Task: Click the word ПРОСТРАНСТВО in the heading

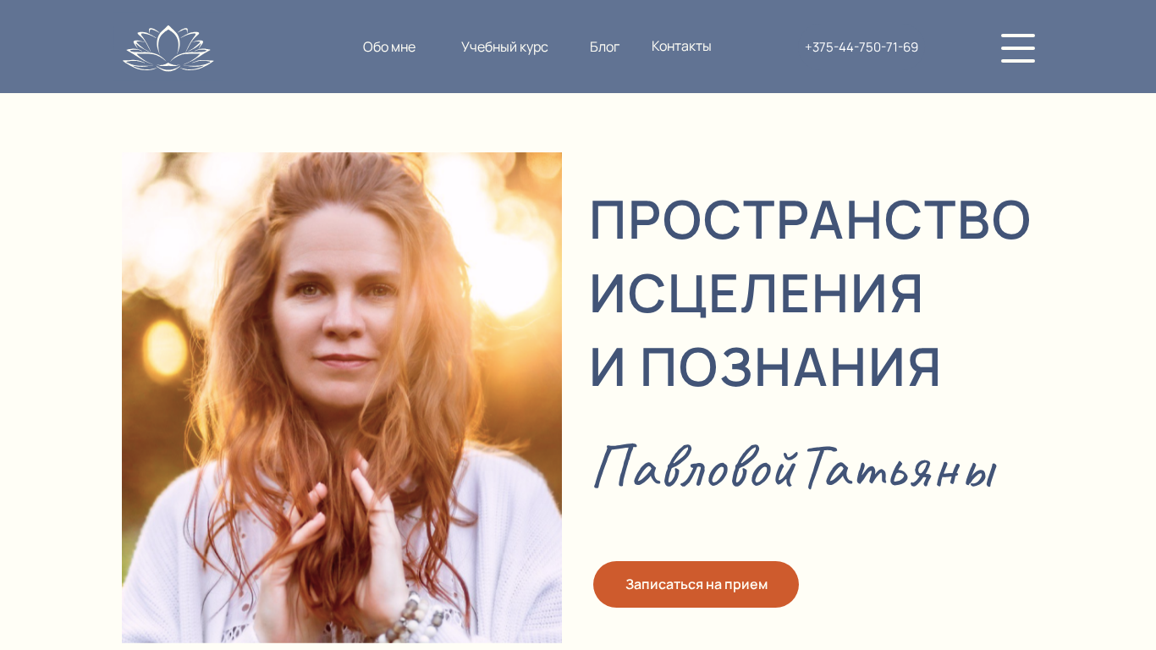Action: (810, 220)
